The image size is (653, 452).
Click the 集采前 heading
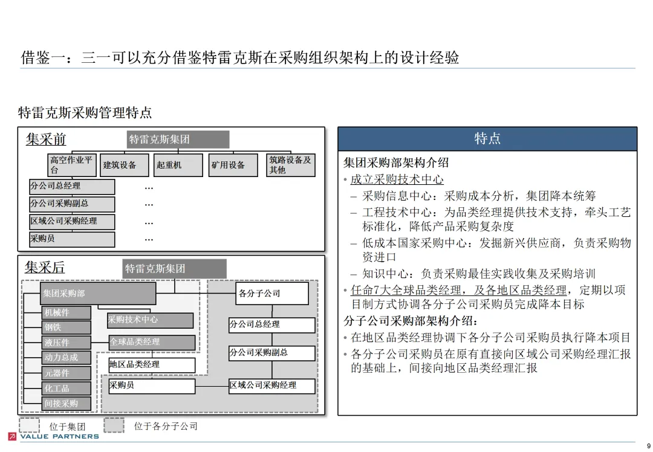pos(46,139)
